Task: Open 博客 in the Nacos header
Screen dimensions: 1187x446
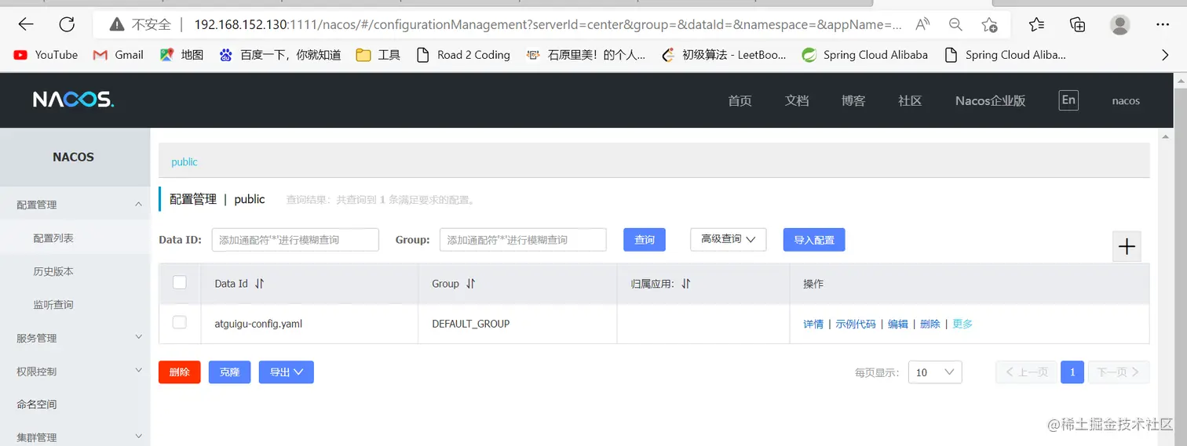Action: [853, 100]
